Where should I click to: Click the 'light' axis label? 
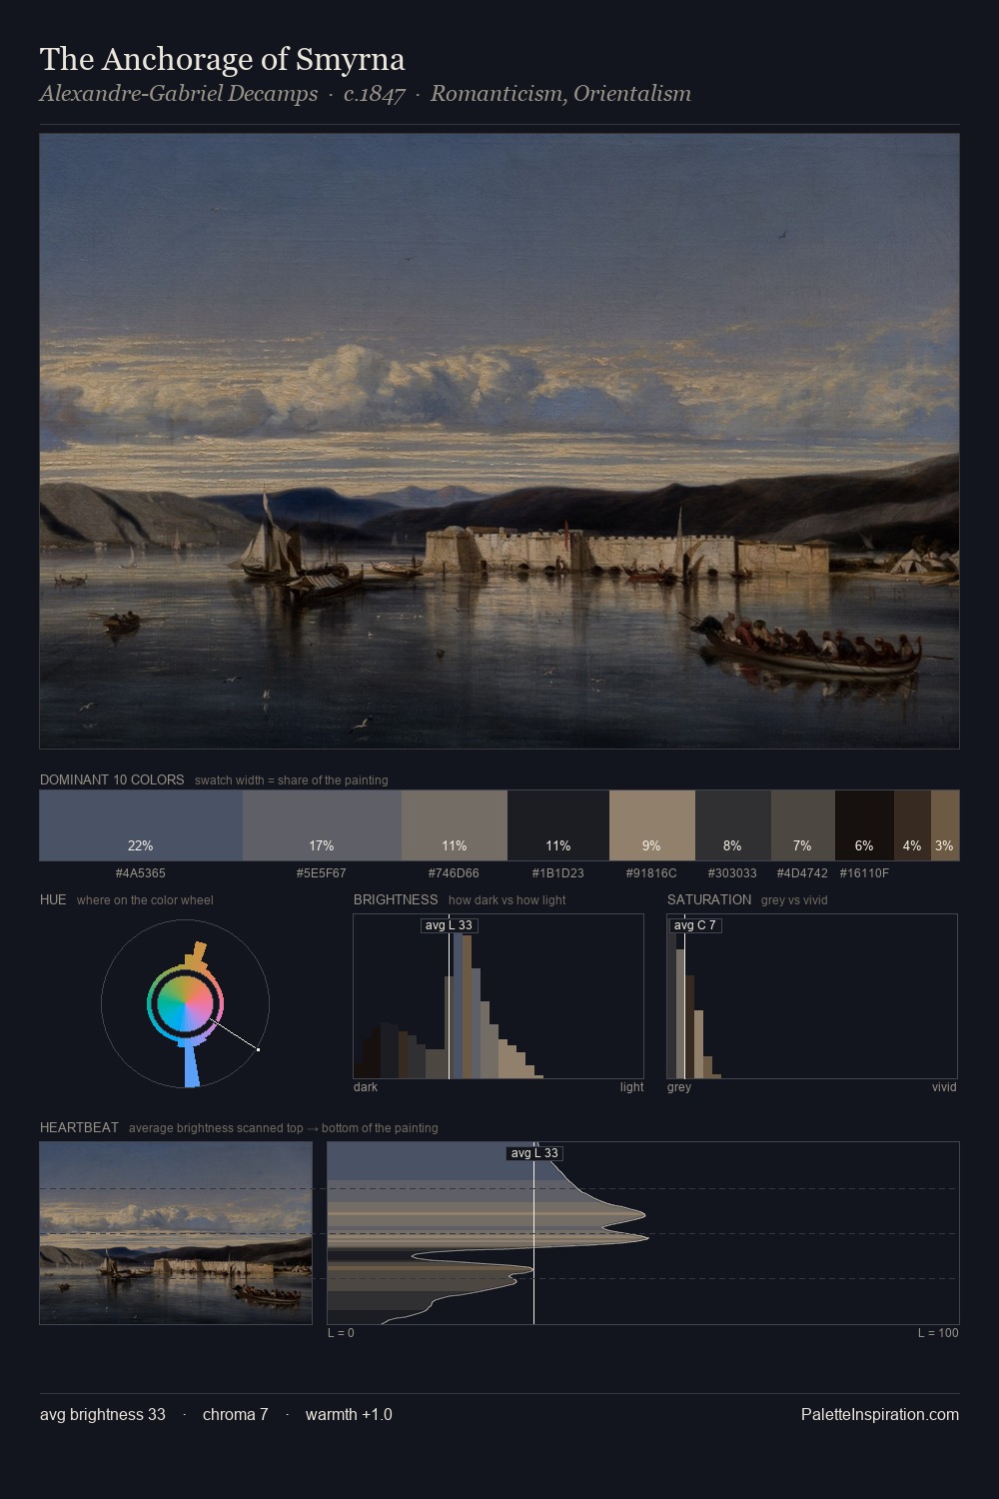point(631,1087)
